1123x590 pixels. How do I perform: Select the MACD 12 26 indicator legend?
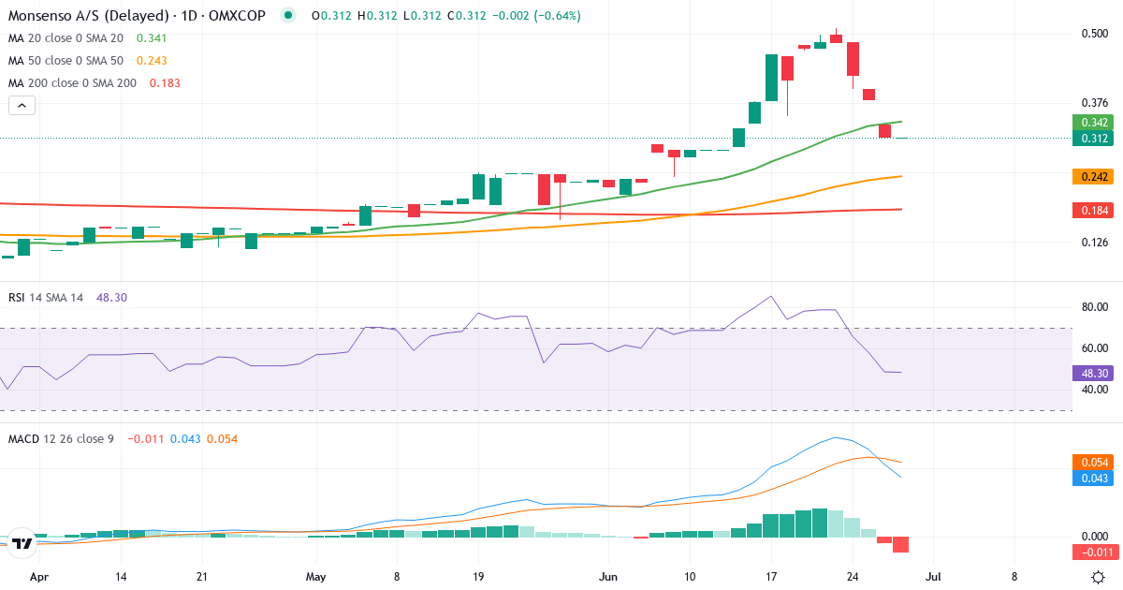61,438
